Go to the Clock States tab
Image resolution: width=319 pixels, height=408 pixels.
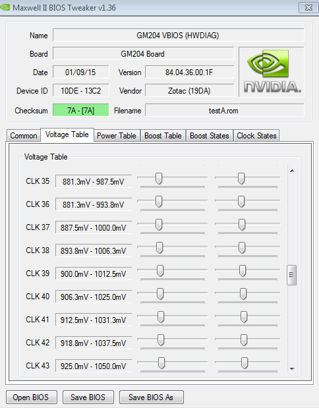256,136
